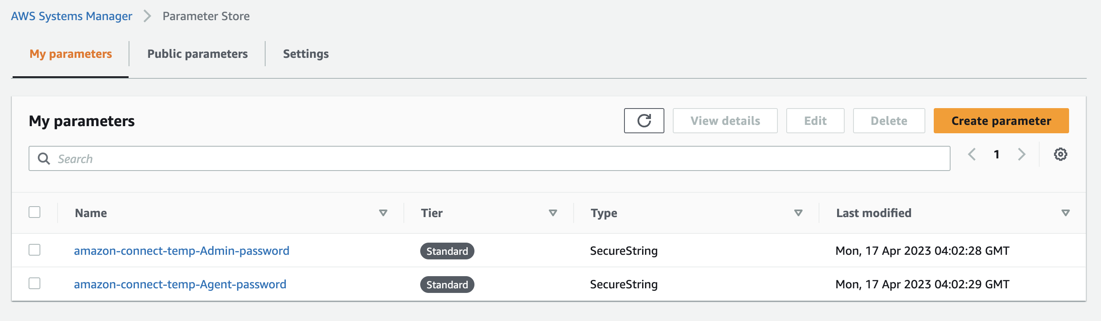This screenshot has width=1101, height=321.
Task: Click the View details button
Action: tap(725, 121)
